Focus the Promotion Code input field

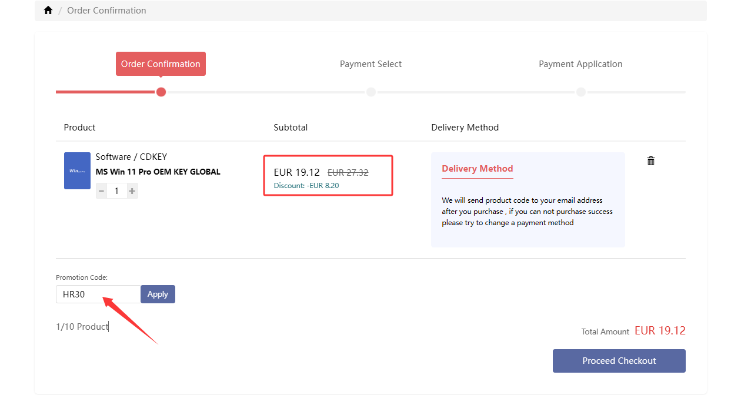[x=98, y=294]
